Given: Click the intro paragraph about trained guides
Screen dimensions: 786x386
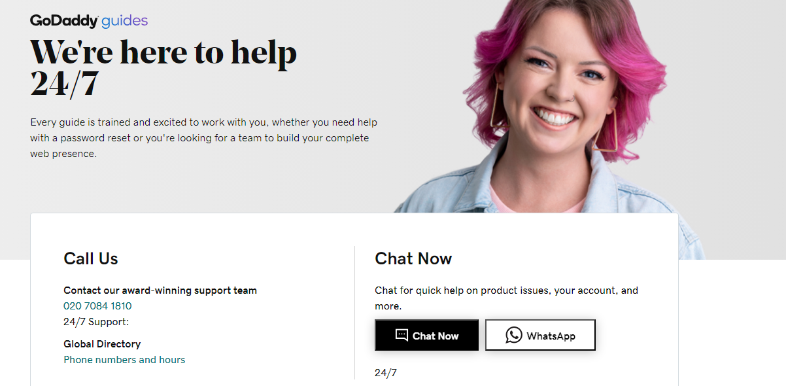Looking at the screenshot, I should [203, 138].
